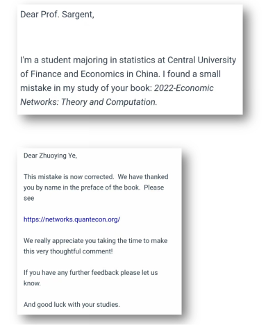This screenshot has width=275, height=325.
Task: Click the sentence 'And good luck with your studies.'
Action: pyautogui.click(x=72, y=305)
